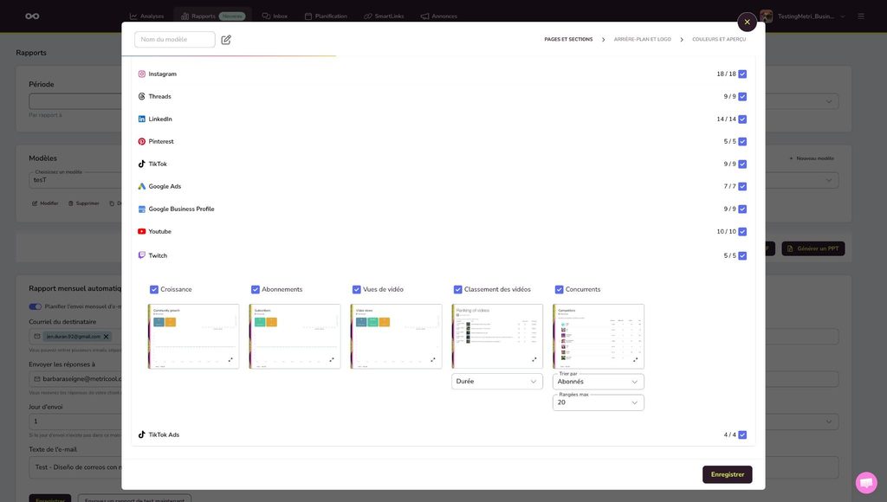The image size is (887, 502).
Task: Open the Durée dropdown
Action: coord(496,382)
